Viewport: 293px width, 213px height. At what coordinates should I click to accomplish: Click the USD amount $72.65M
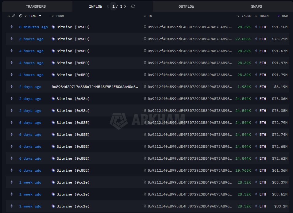point(280,146)
